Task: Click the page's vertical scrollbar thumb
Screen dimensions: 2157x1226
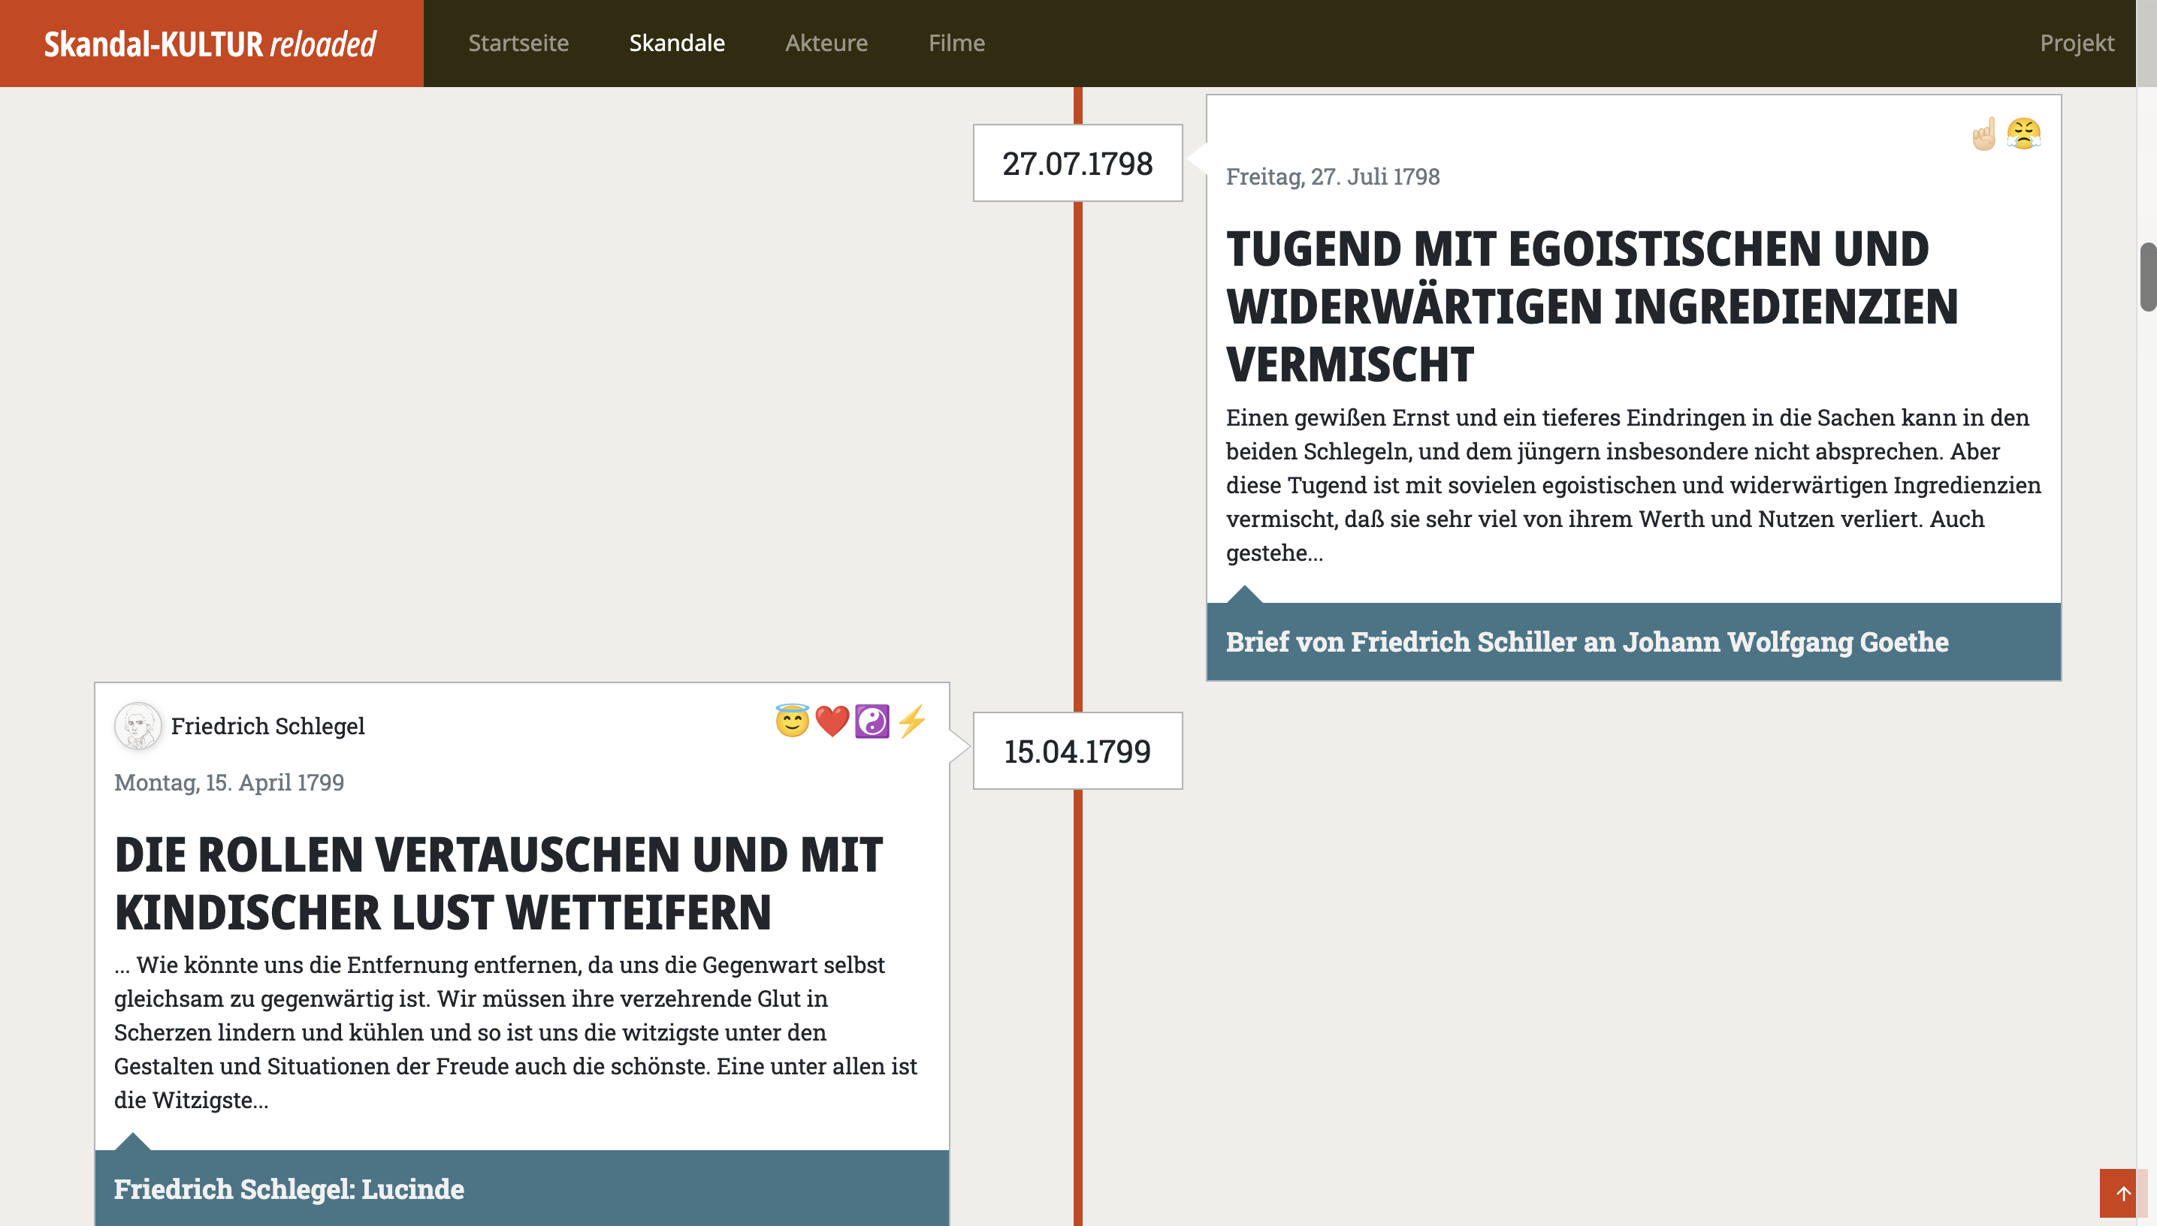Action: 2147,277
